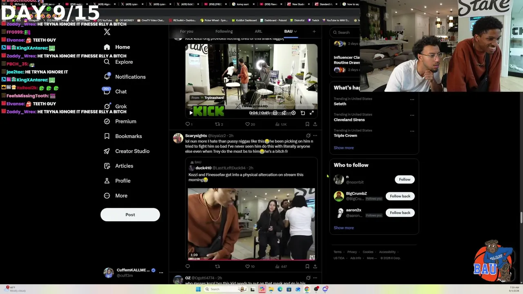The height and width of the screenshot is (294, 523).
Task: Click the Windows taskbar Search box
Action: [x=226, y=289]
